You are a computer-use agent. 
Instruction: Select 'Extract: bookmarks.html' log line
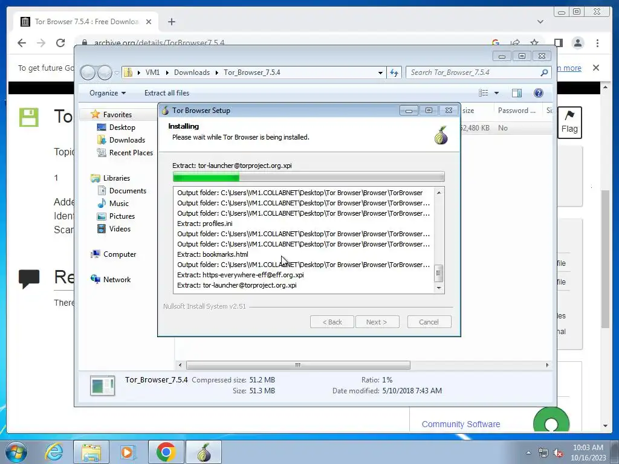pos(212,254)
